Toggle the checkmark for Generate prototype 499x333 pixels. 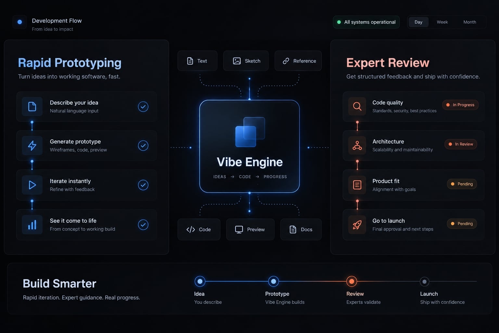click(143, 145)
